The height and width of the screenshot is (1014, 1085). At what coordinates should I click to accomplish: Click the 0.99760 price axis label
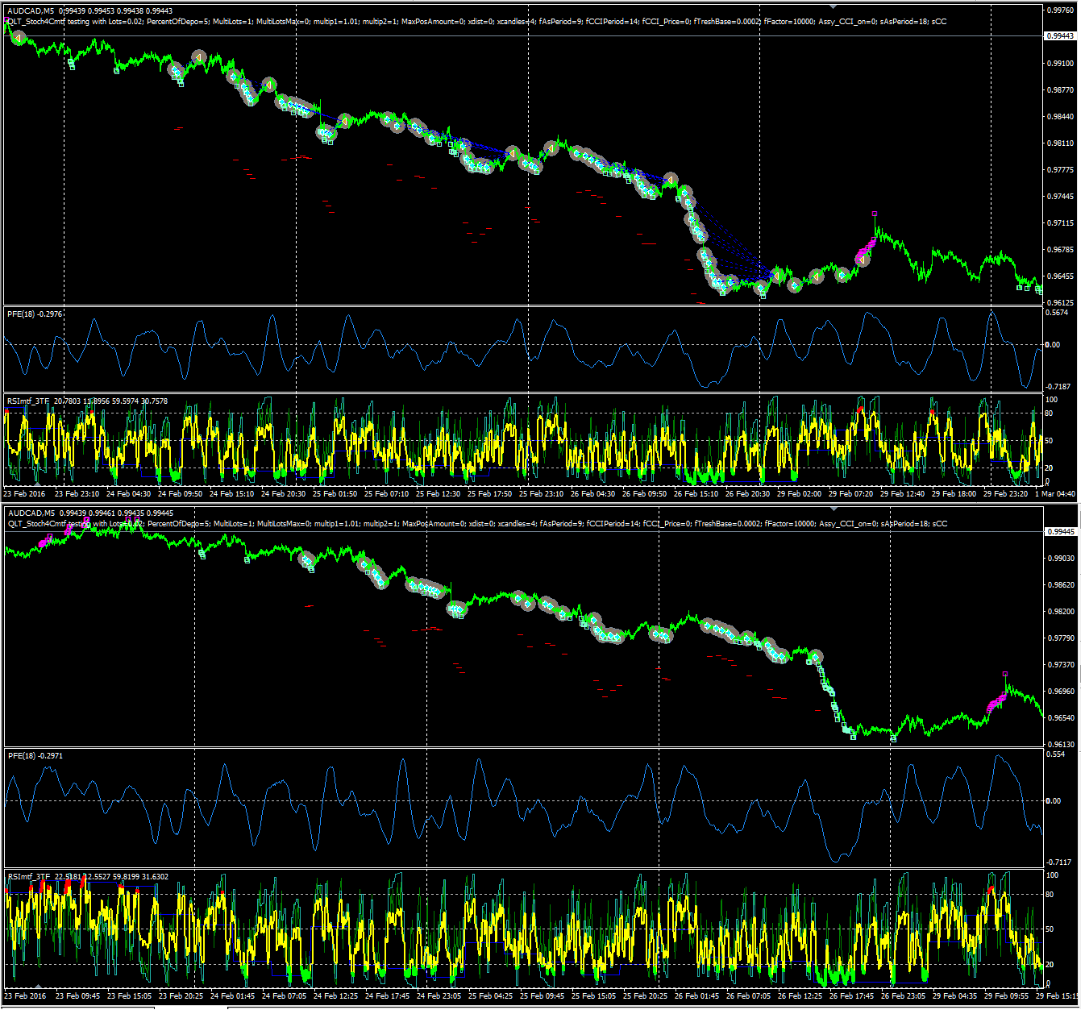pyautogui.click(x=1060, y=10)
